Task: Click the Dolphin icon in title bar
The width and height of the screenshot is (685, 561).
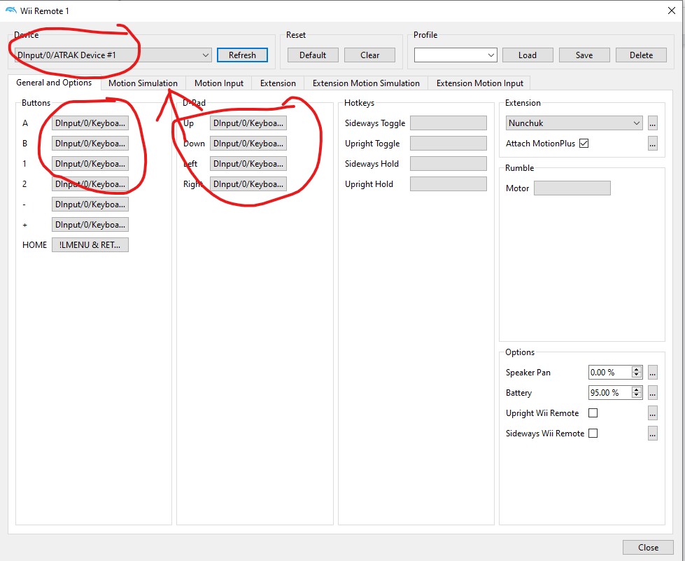Action: click(11, 11)
